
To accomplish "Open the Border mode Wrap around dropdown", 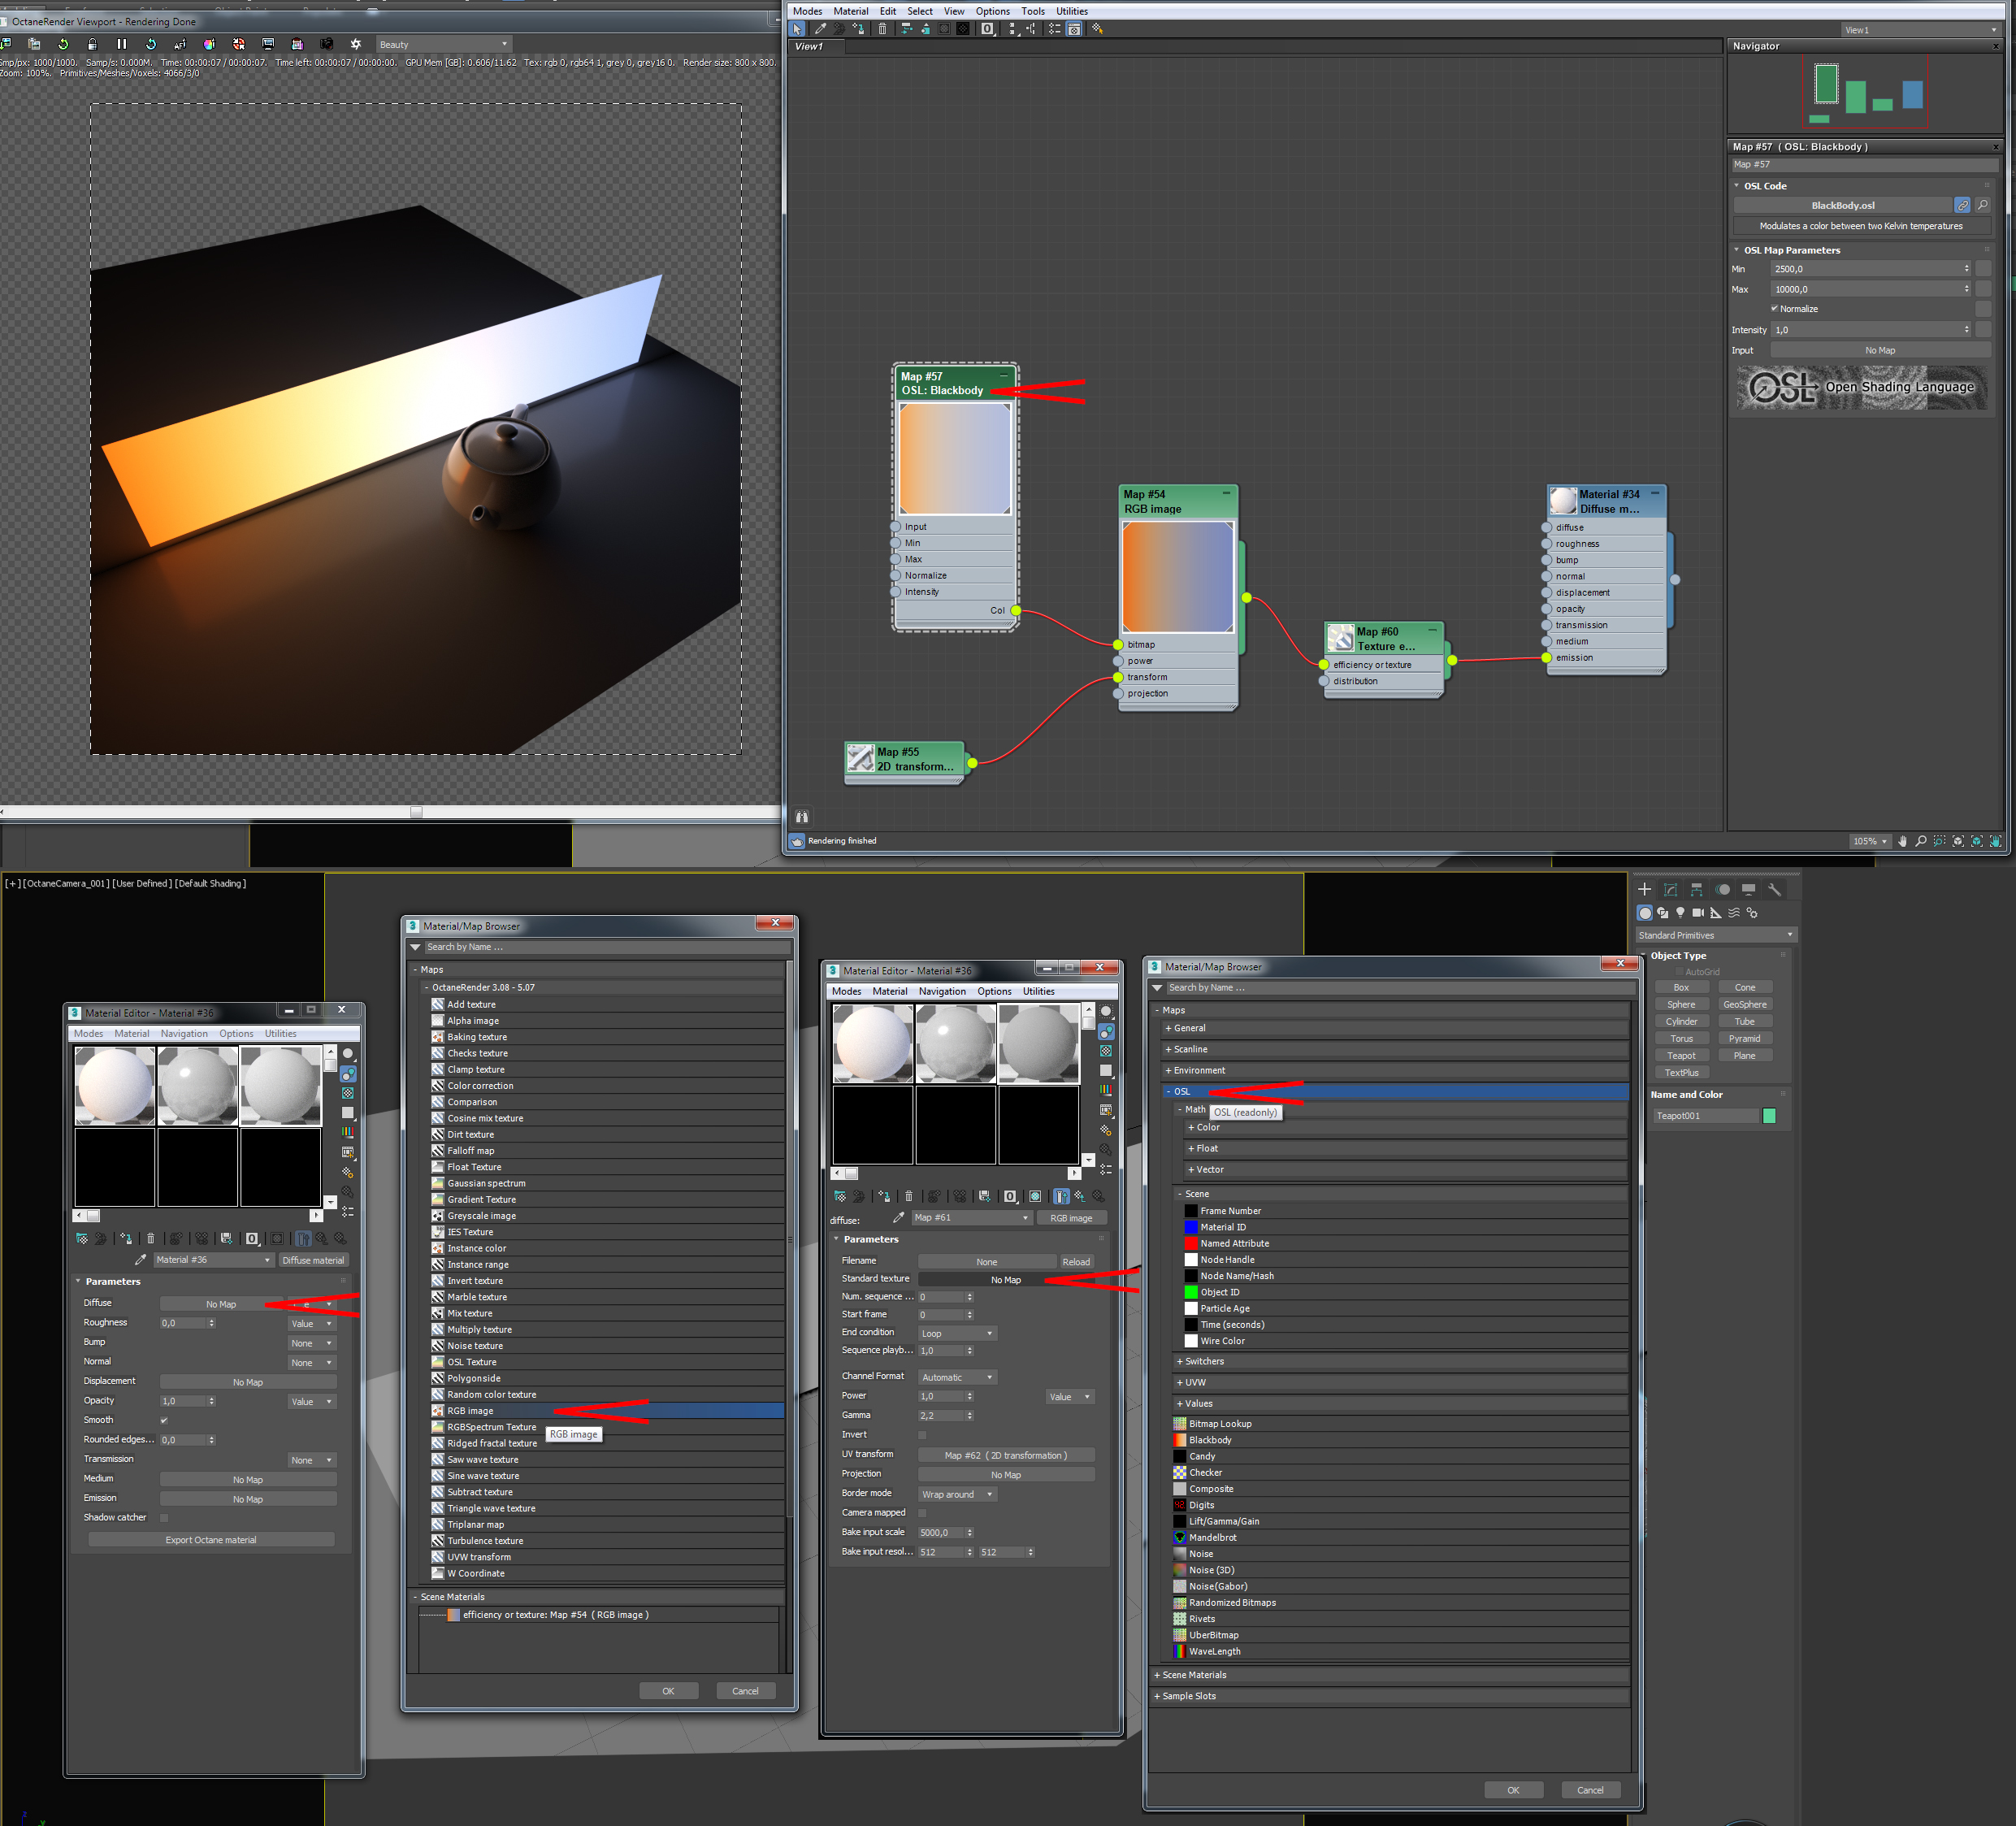I will [956, 1494].
